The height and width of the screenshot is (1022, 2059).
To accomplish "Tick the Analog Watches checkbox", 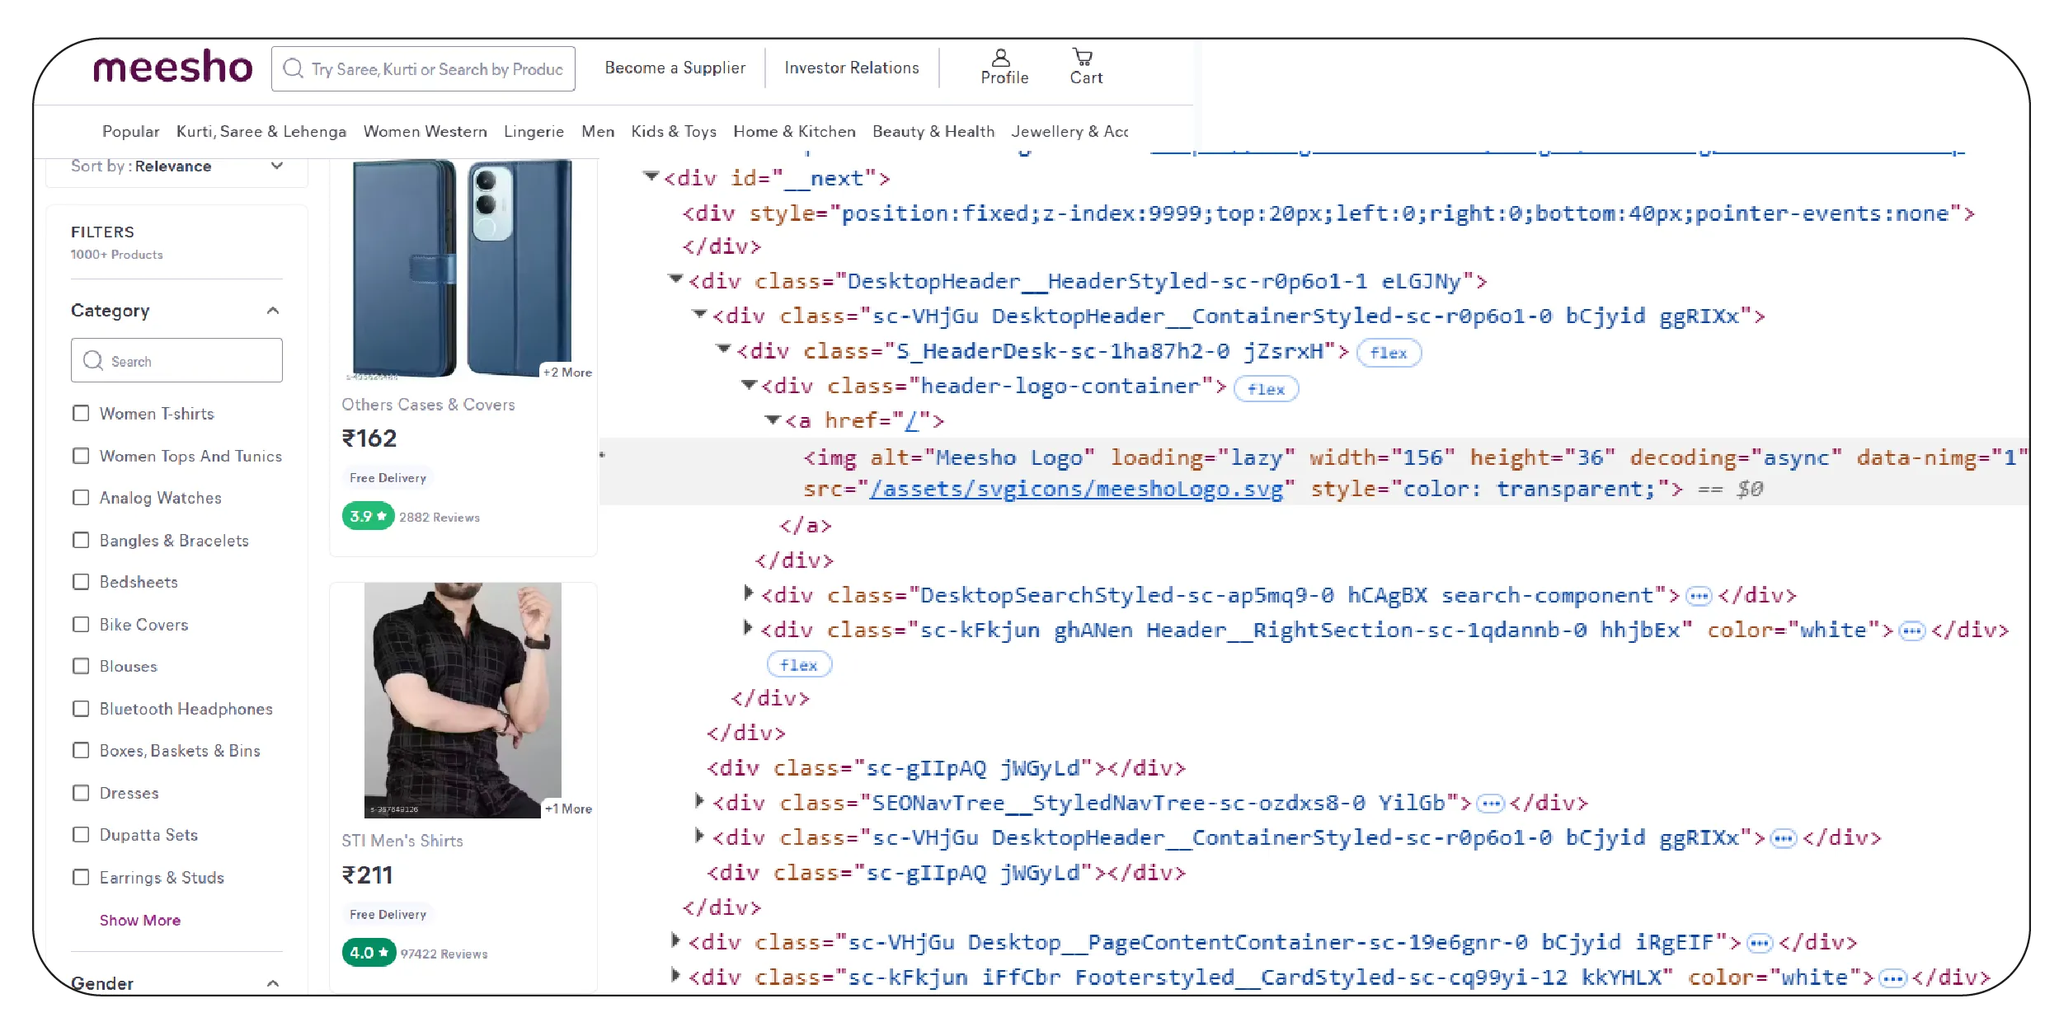I will pos(81,498).
